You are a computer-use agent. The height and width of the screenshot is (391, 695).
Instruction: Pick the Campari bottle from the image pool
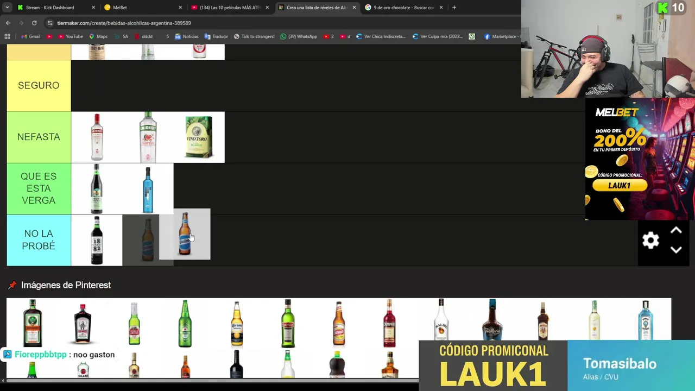coord(390,323)
